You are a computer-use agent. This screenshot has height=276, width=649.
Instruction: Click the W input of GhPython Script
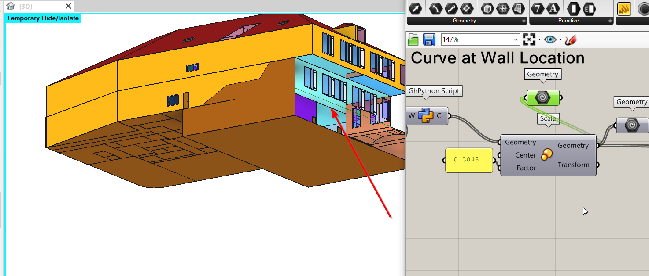pyautogui.click(x=412, y=116)
